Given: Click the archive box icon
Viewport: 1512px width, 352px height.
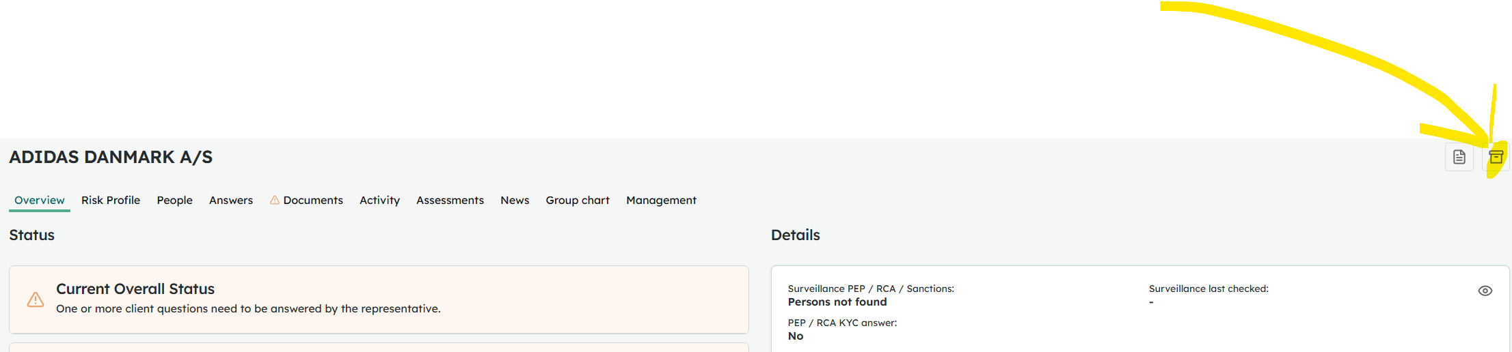Looking at the screenshot, I should [x=1496, y=157].
